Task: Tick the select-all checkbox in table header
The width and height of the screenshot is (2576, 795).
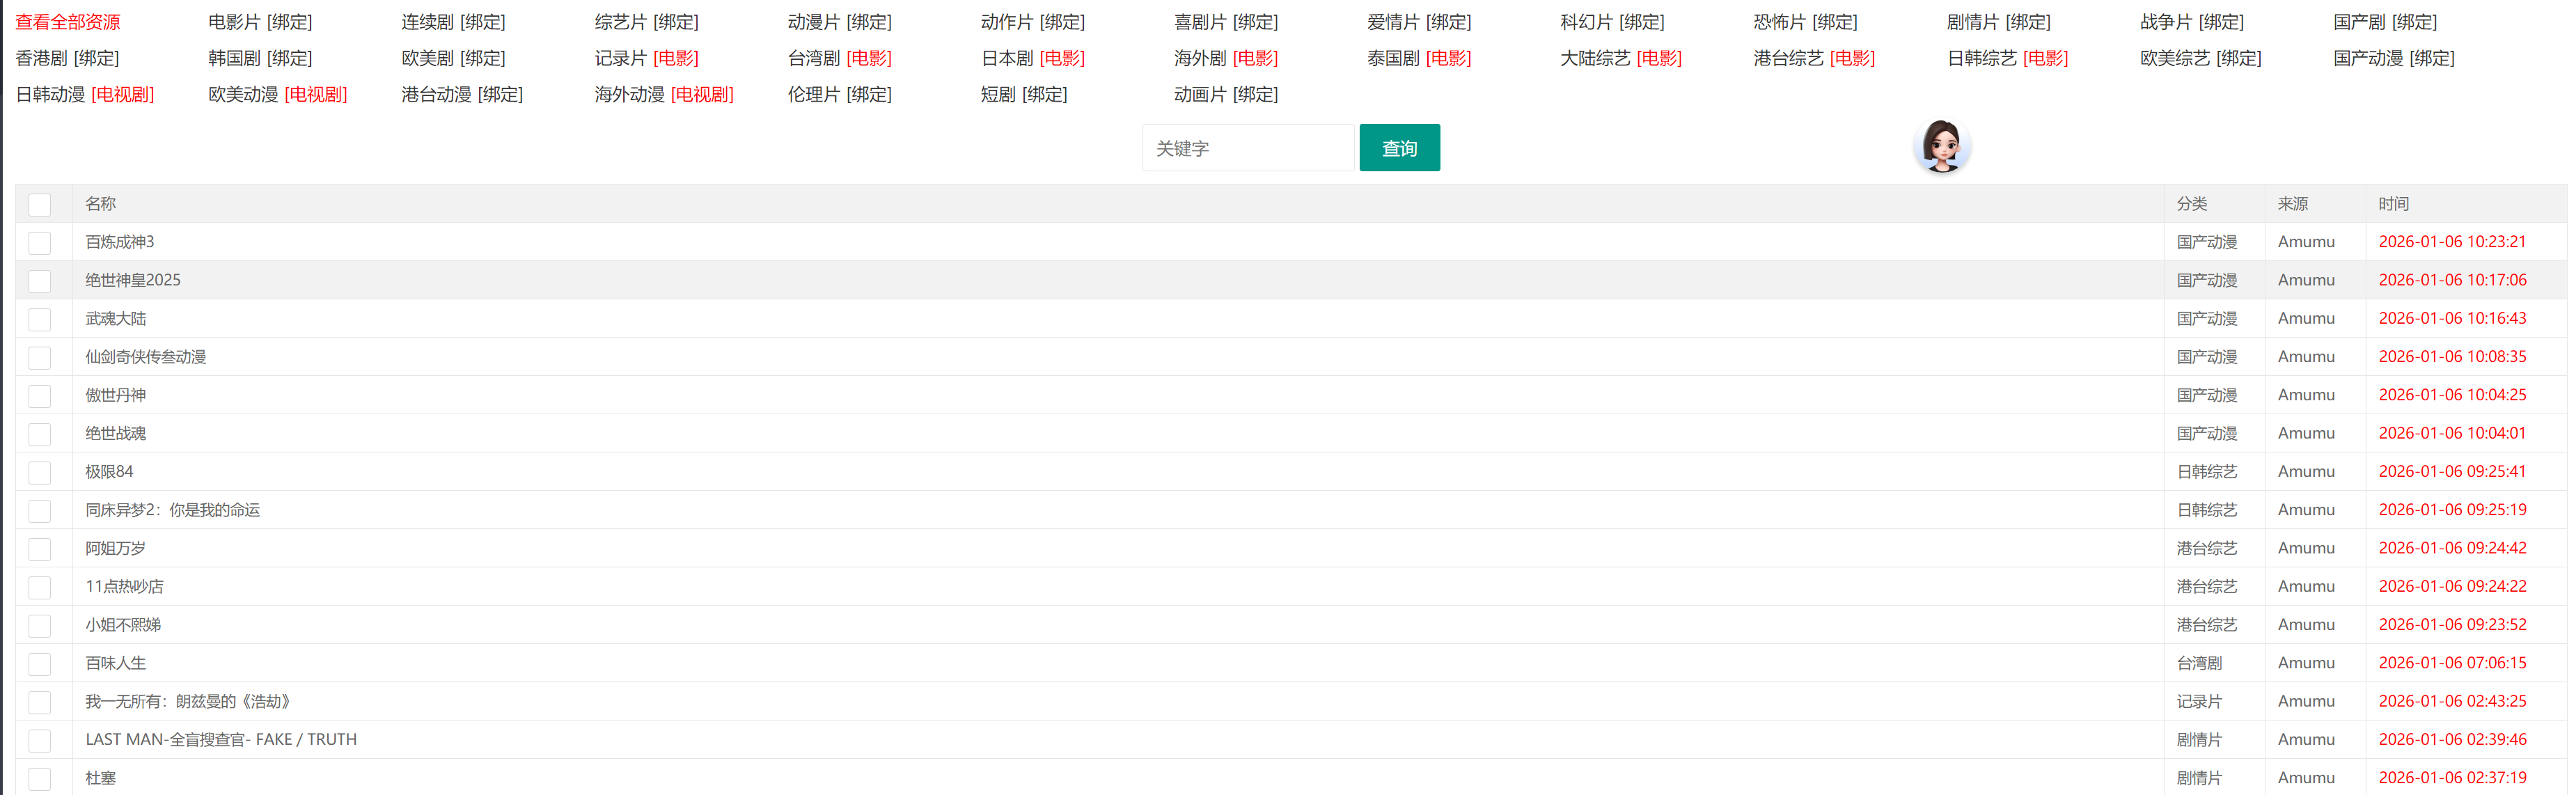Action: coord(40,205)
